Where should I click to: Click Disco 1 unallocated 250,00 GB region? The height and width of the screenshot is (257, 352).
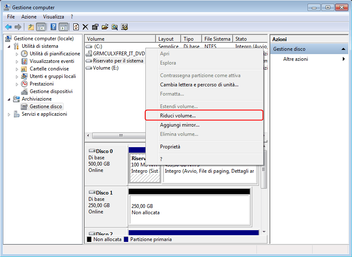(190, 210)
